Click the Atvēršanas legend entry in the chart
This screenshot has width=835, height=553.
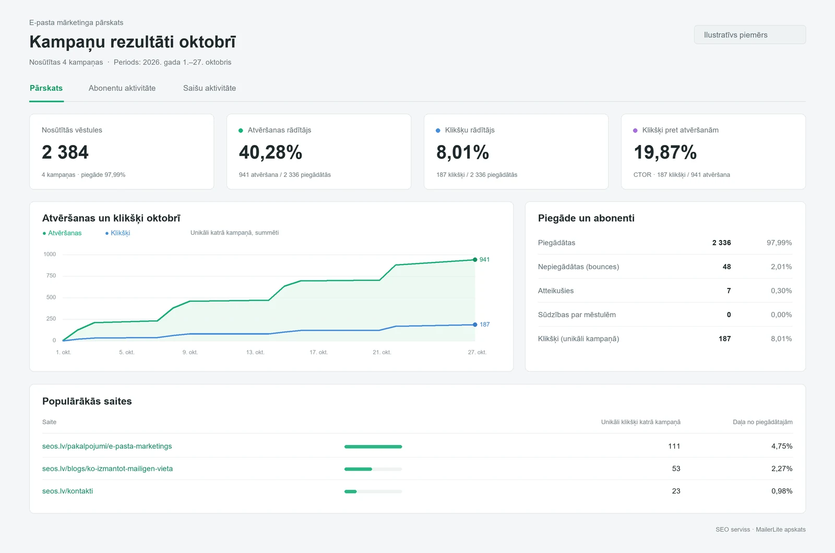tap(62, 233)
